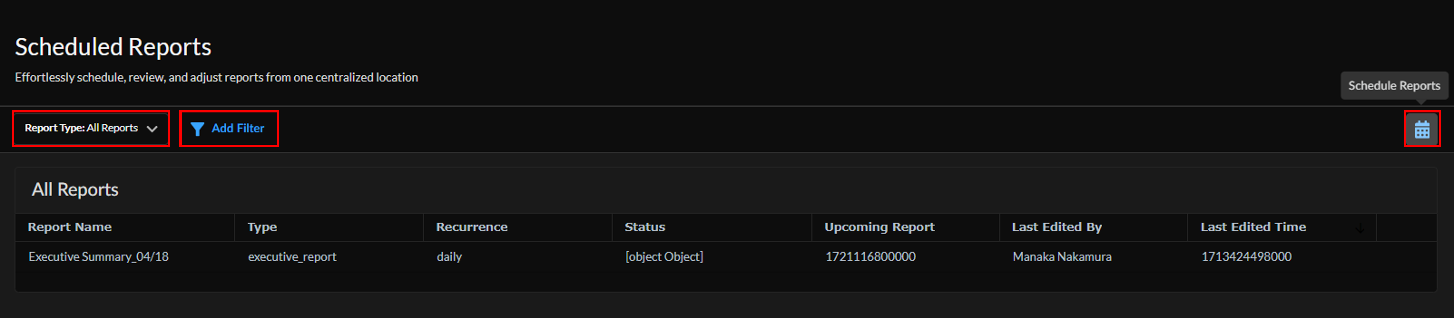
Task: Select the executive_report type cell
Action: [292, 257]
